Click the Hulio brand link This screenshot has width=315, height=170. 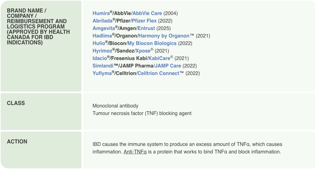click(99, 43)
